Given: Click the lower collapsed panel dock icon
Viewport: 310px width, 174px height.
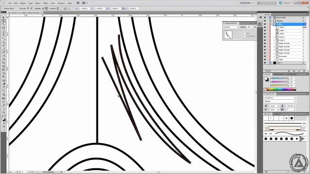Looking at the screenshot, I should [x=260, y=24].
